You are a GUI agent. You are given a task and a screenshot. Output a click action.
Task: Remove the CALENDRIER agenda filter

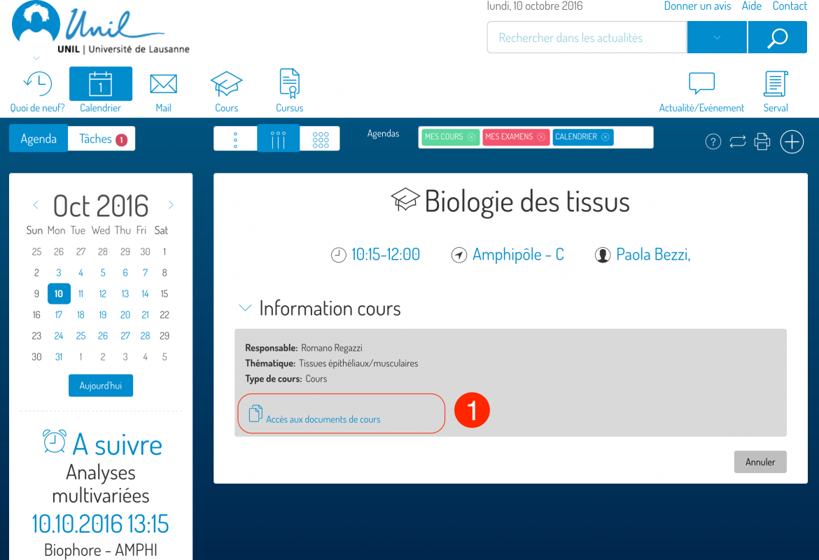point(605,137)
